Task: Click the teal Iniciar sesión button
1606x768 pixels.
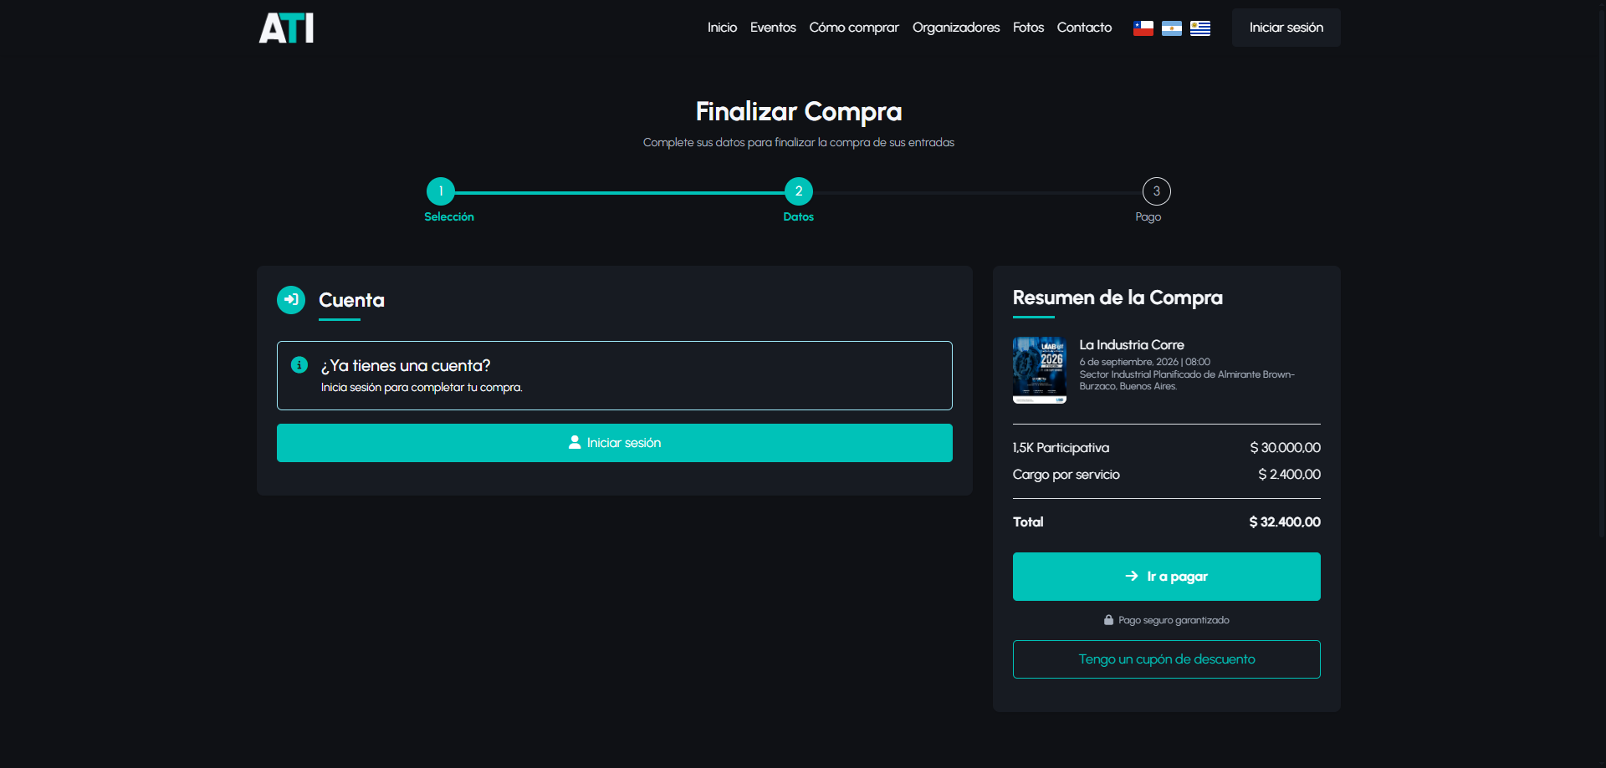Action: pyautogui.click(x=615, y=443)
